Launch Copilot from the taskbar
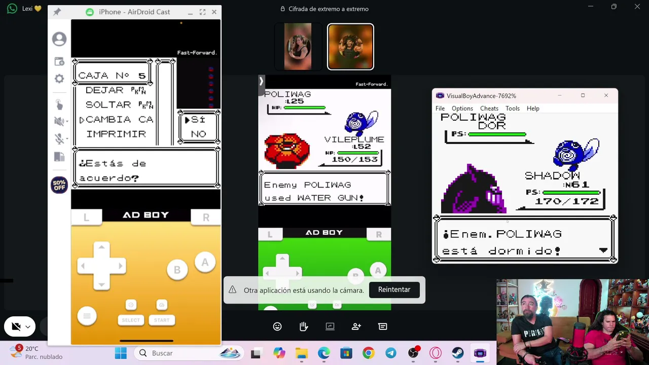The width and height of the screenshot is (649, 365). 279,353
